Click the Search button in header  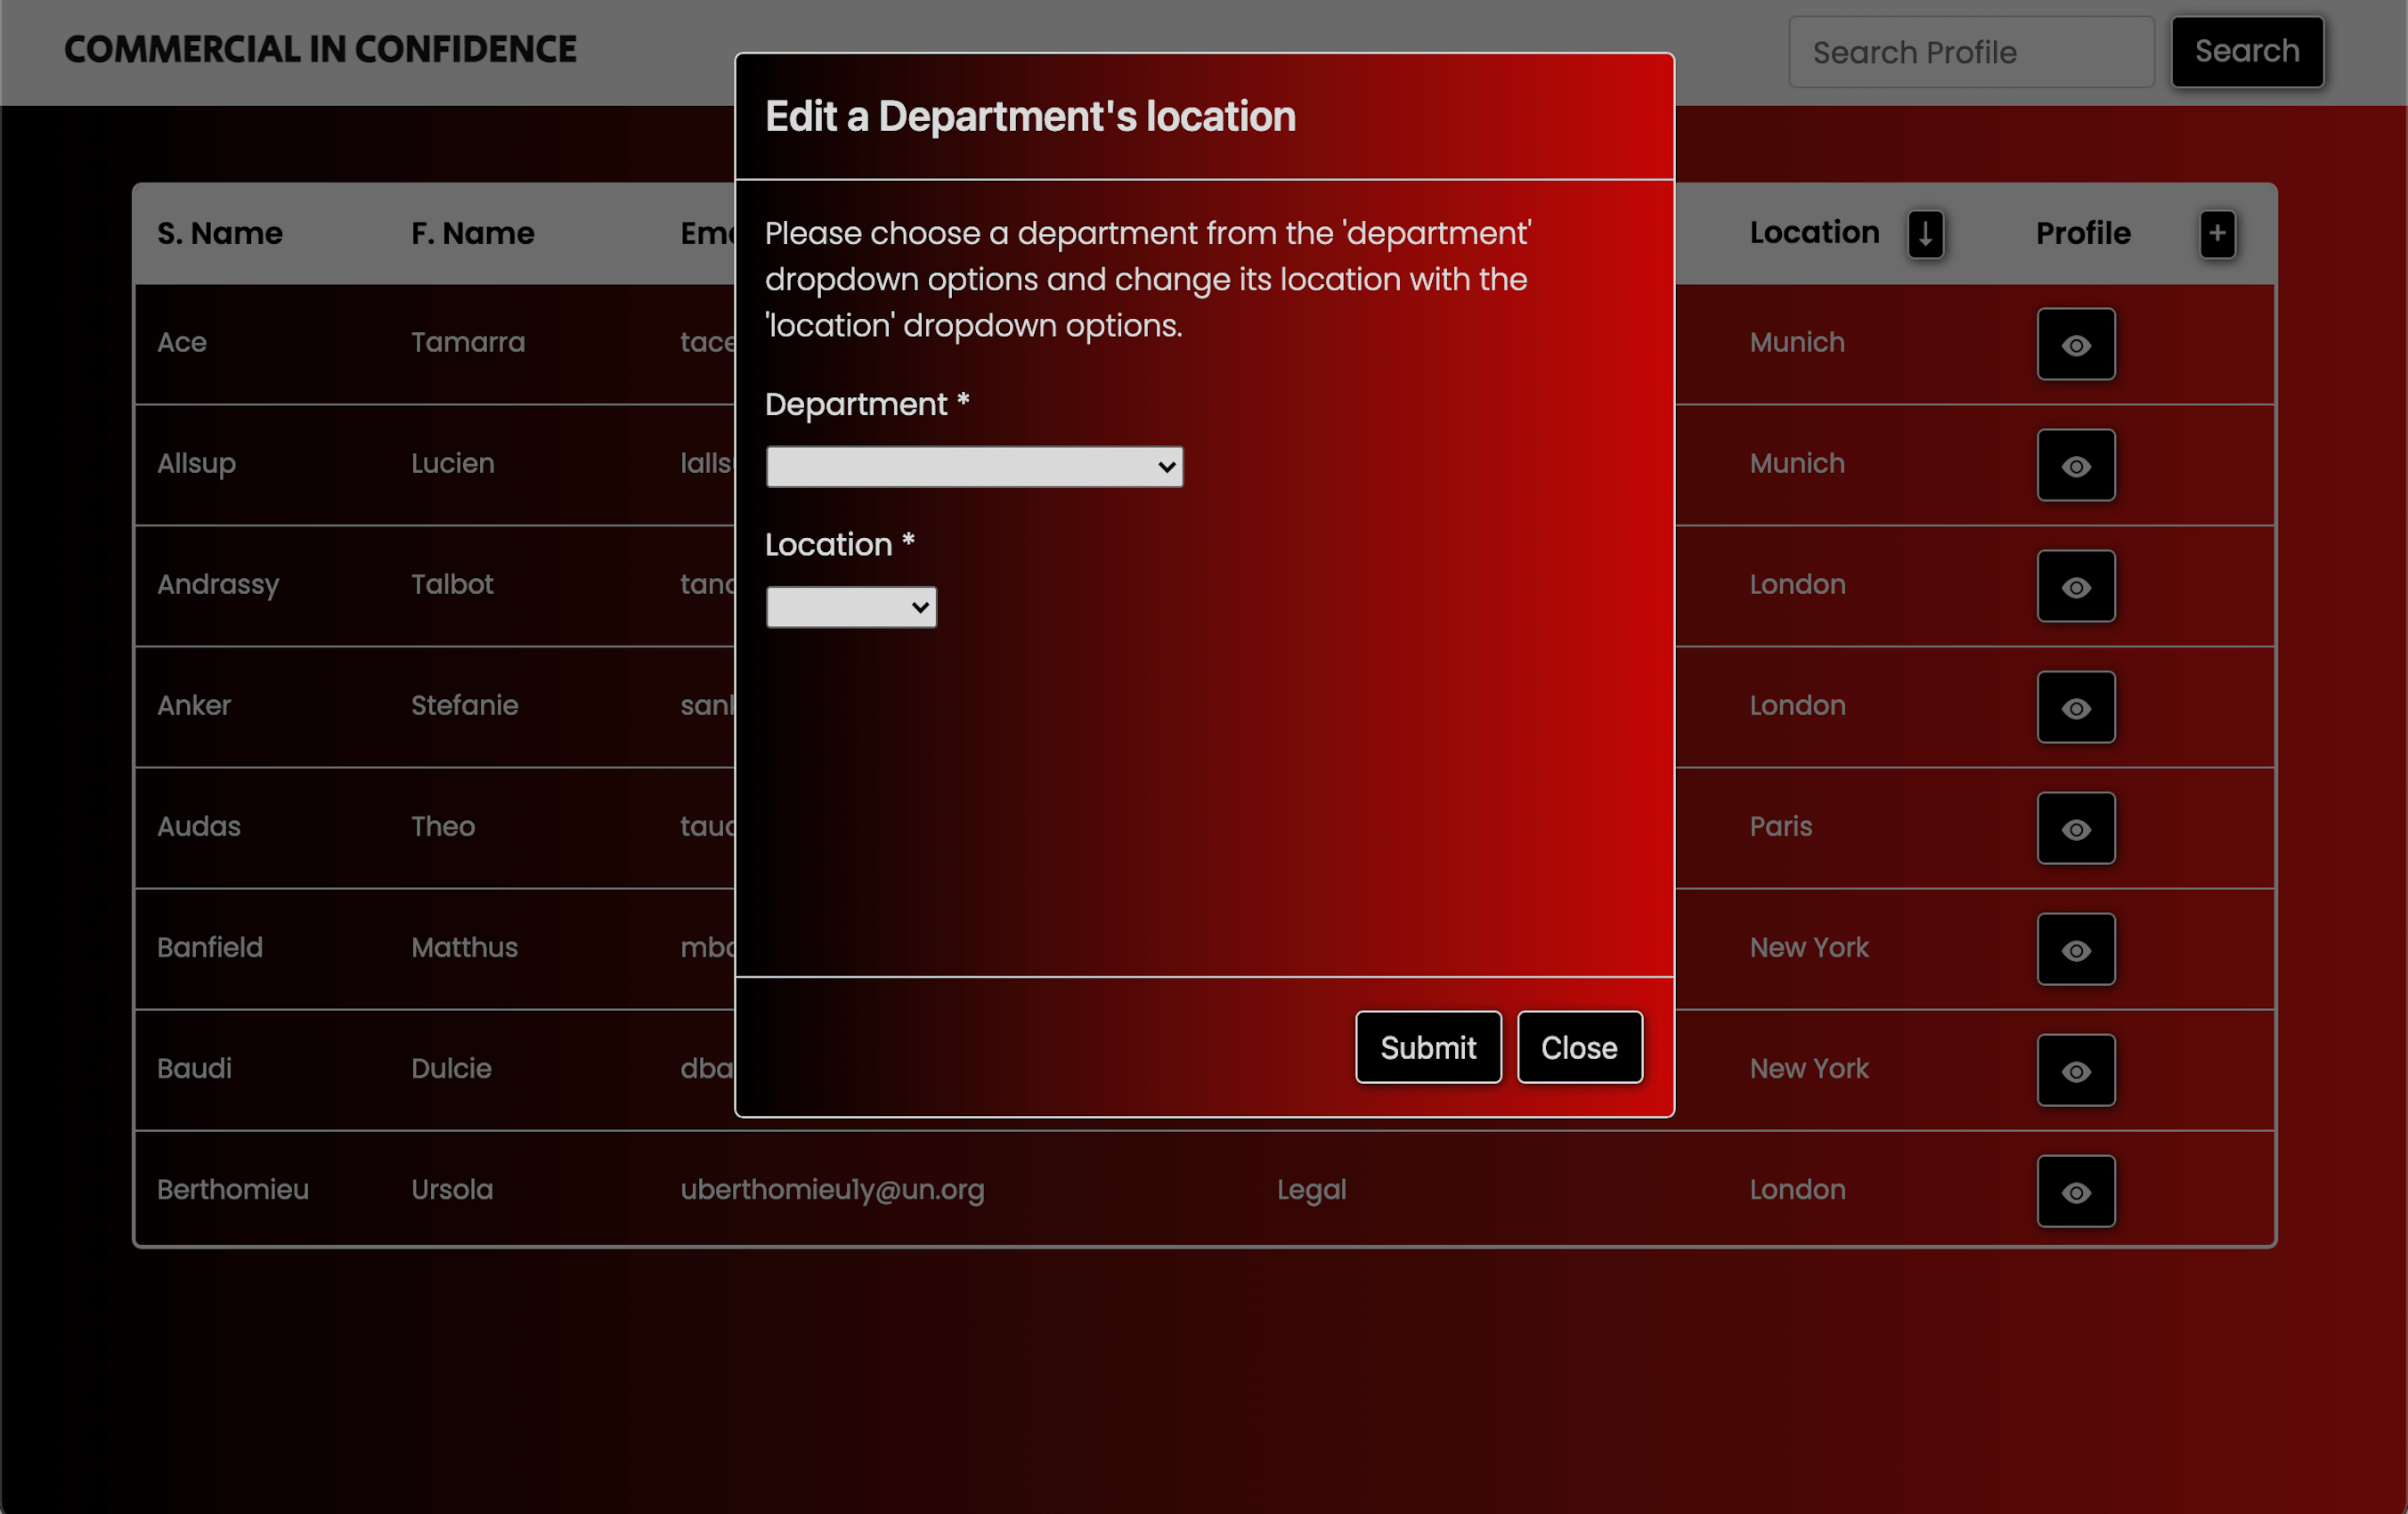coord(2247,51)
